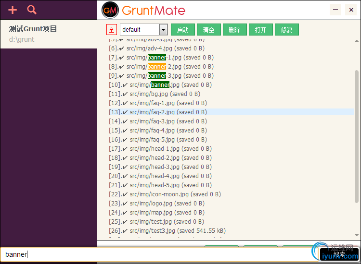Click the d:\grunt project path
The width and height of the screenshot is (361, 264).
point(22,39)
